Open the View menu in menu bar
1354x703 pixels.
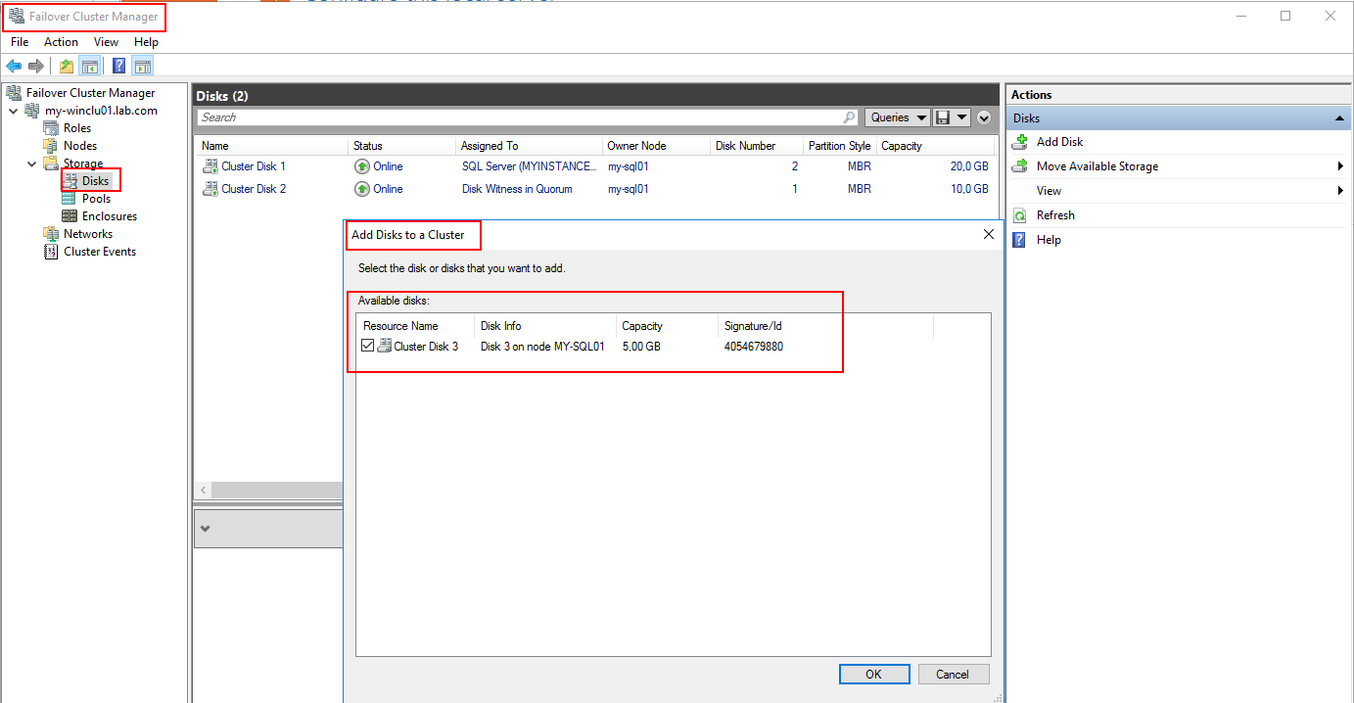[x=106, y=42]
